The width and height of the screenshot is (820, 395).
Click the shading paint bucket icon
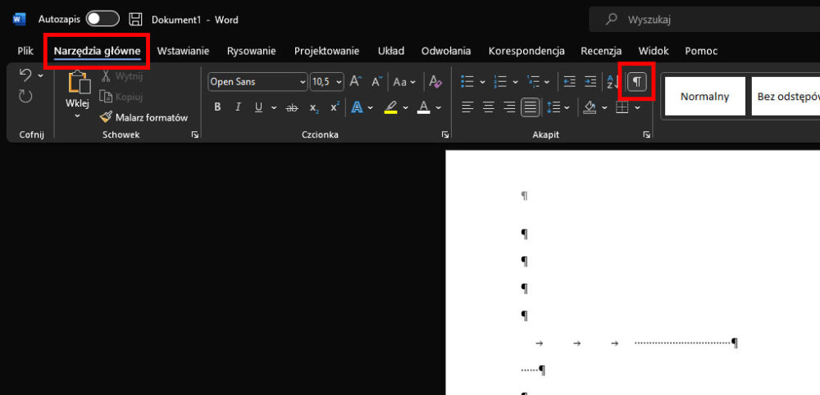pyautogui.click(x=590, y=107)
